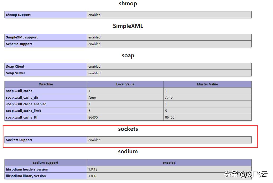Click the "soap" section heading
Viewport: 273px width, 183px height.
coord(128,55)
